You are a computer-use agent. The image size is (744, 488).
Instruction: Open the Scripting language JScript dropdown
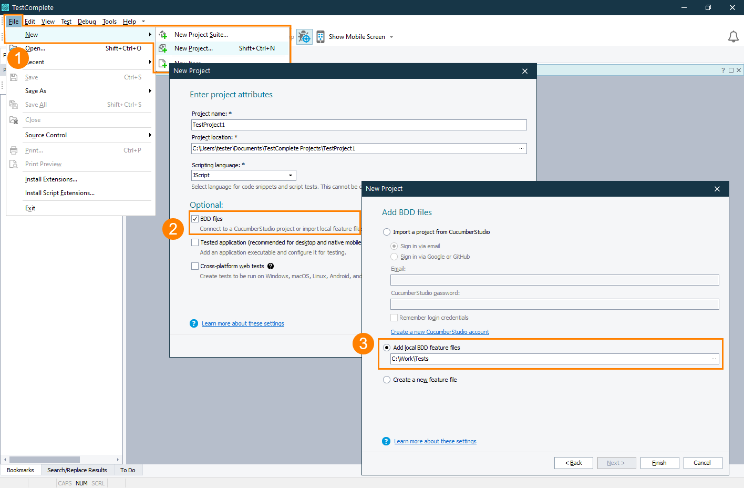tap(290, 175)
